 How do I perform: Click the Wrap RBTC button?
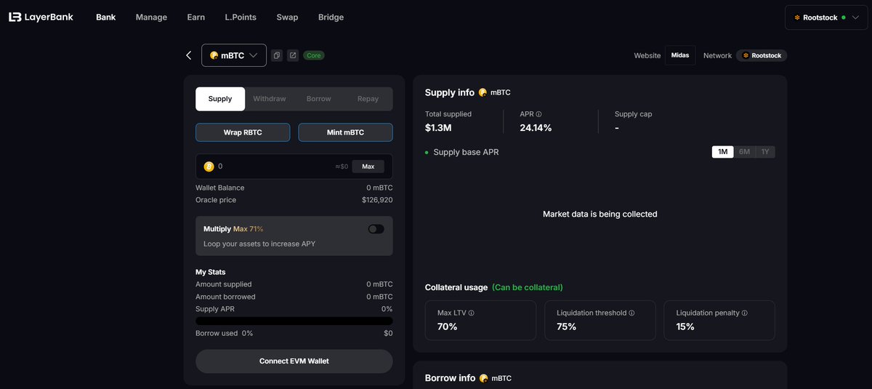pos(243,132)
